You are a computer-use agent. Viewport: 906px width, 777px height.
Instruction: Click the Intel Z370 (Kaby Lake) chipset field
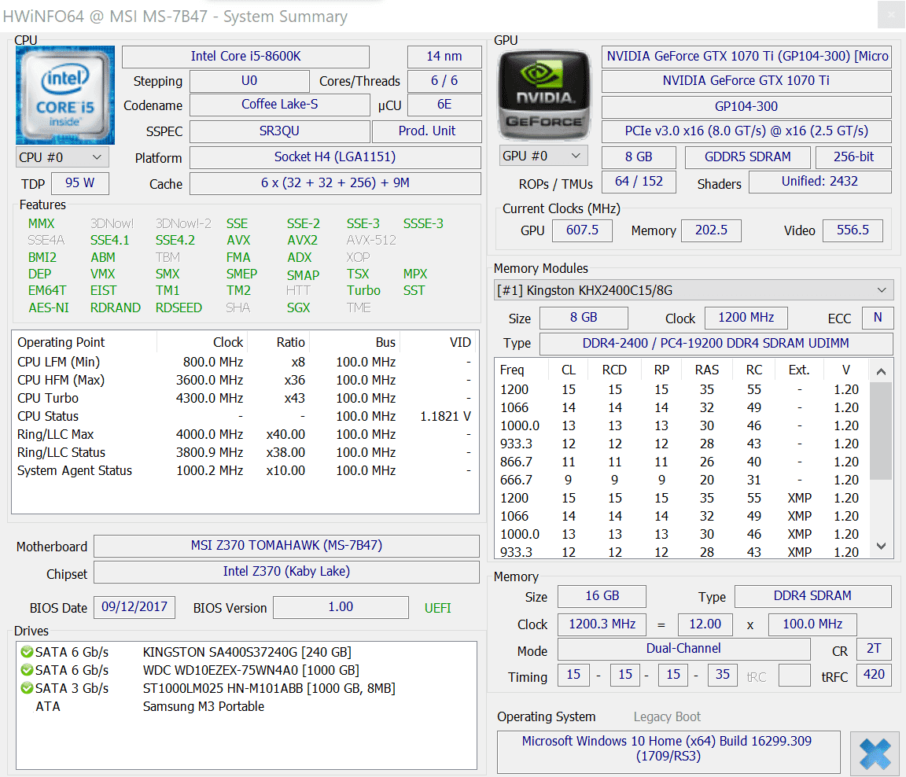(286, 572)
